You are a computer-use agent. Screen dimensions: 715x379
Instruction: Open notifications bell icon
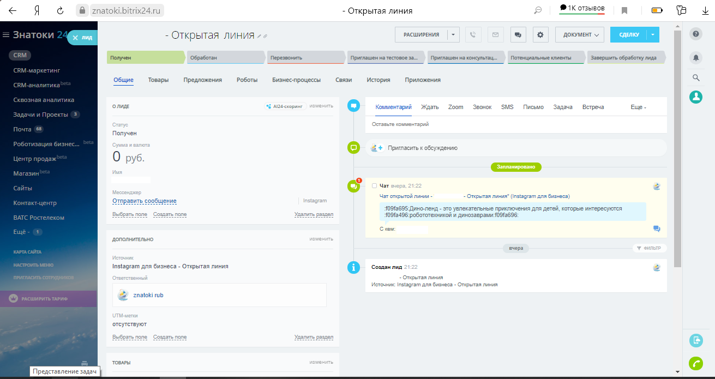(x=696, y=57)
